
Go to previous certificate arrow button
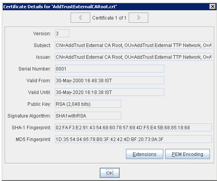[80, 18]
